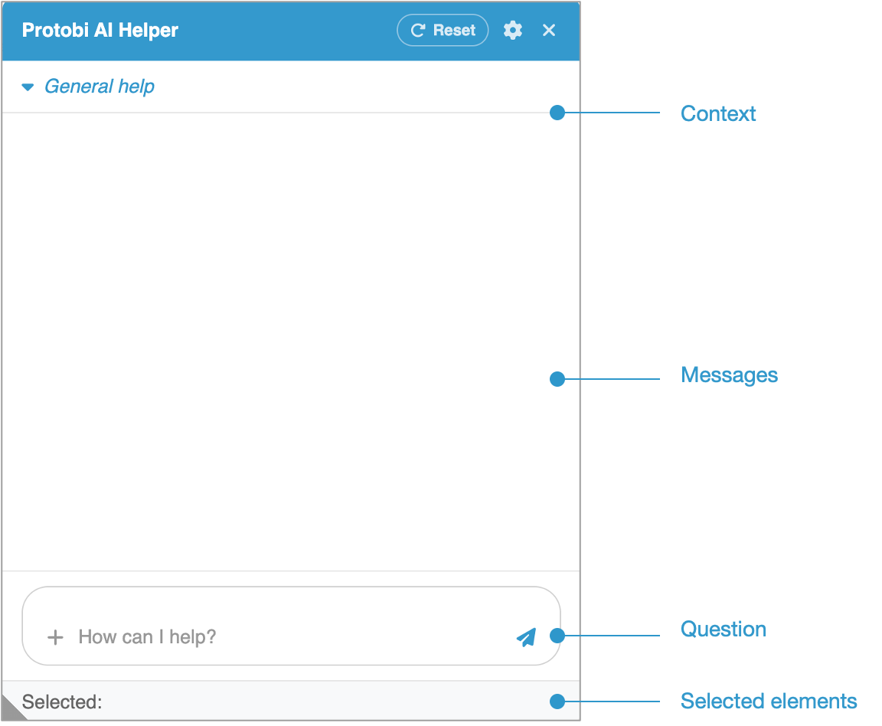Screen dimensions: 882x726
Task: Click the blue dot marker for Context
Action: tap(557, 113)
